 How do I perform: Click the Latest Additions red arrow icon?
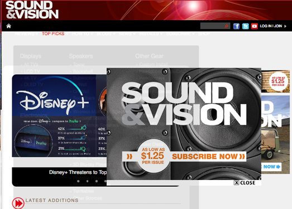click(x=18, y=203)
